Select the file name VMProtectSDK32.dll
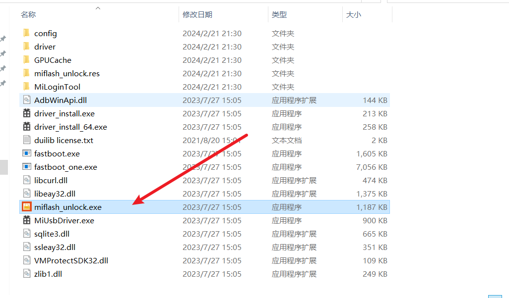This screenshot has width=509, height=298. (x=71, y=260)
